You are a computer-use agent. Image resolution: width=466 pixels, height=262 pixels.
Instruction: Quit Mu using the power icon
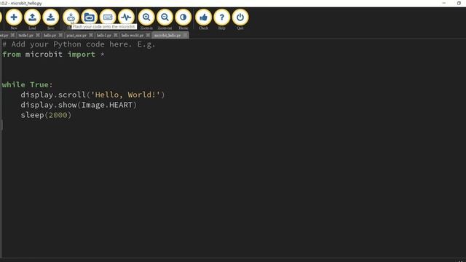click(x=240, y=17)
